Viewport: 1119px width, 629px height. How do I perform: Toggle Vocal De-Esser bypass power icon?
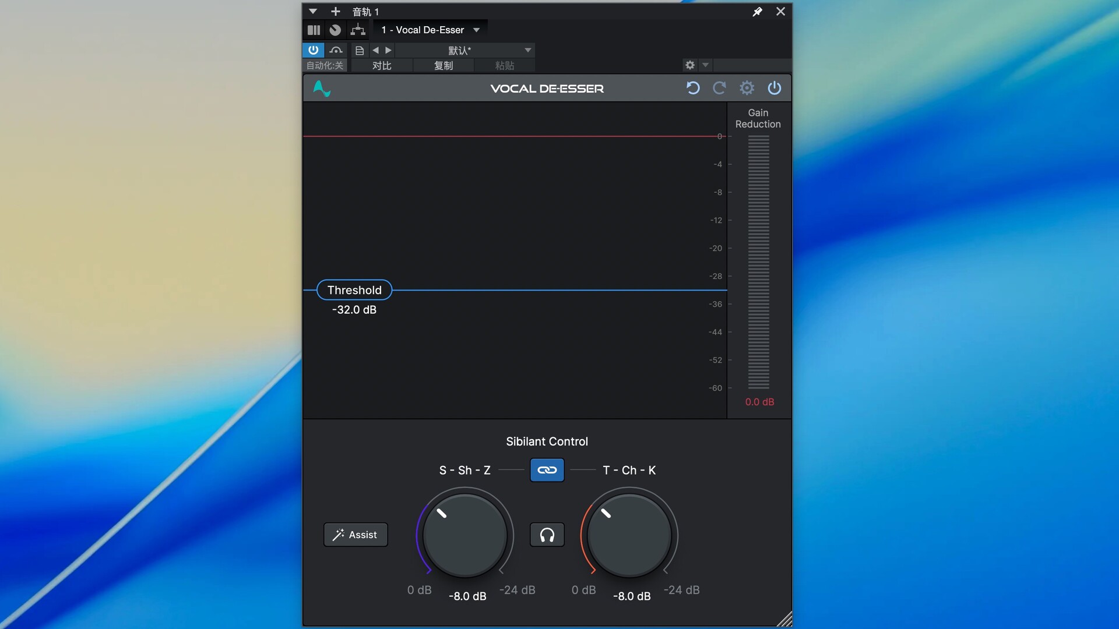coord(774,88)
